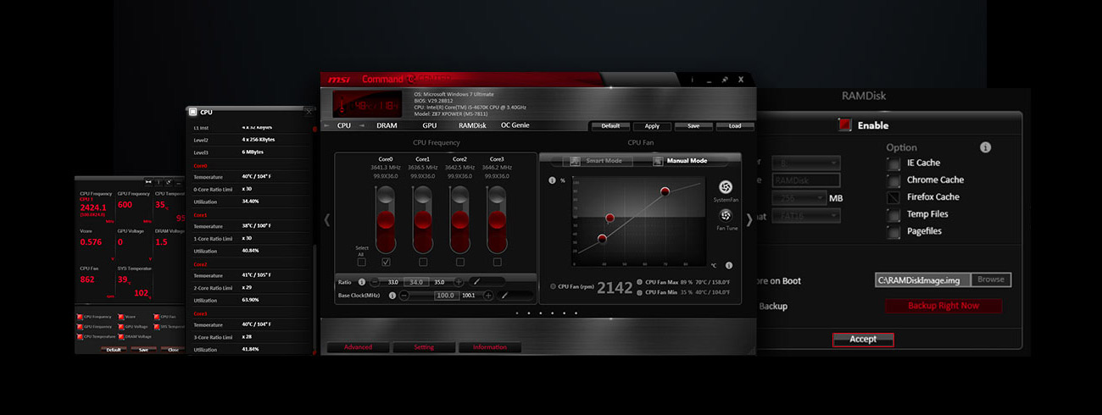Open the Information bottom tab
This screenshot has height=415, width=1102.
[x=490, y=347]
